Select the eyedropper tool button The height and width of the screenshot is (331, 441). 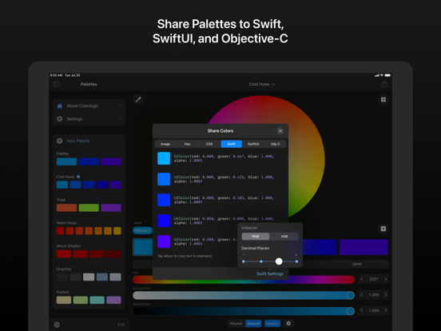coord(138,99)
